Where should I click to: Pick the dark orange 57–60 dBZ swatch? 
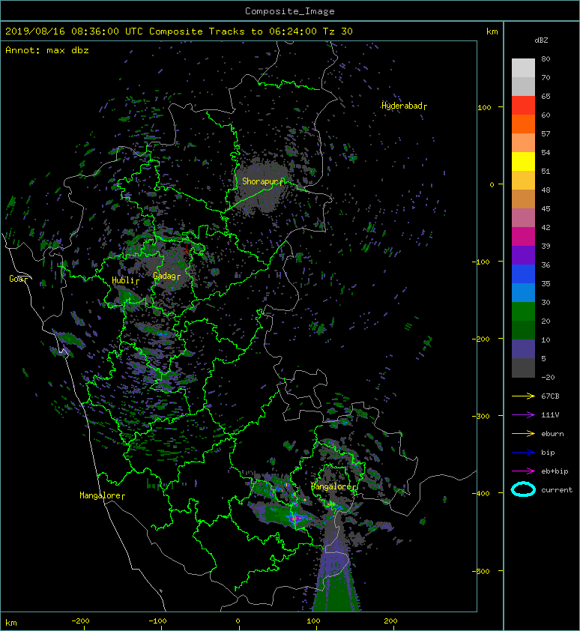click(x=523, y=124)
